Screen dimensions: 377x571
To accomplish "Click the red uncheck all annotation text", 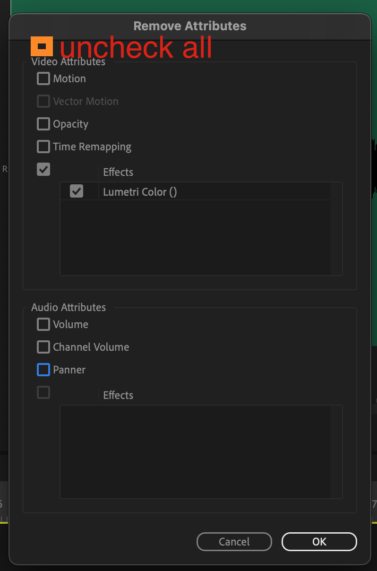I will pos(136,47).
